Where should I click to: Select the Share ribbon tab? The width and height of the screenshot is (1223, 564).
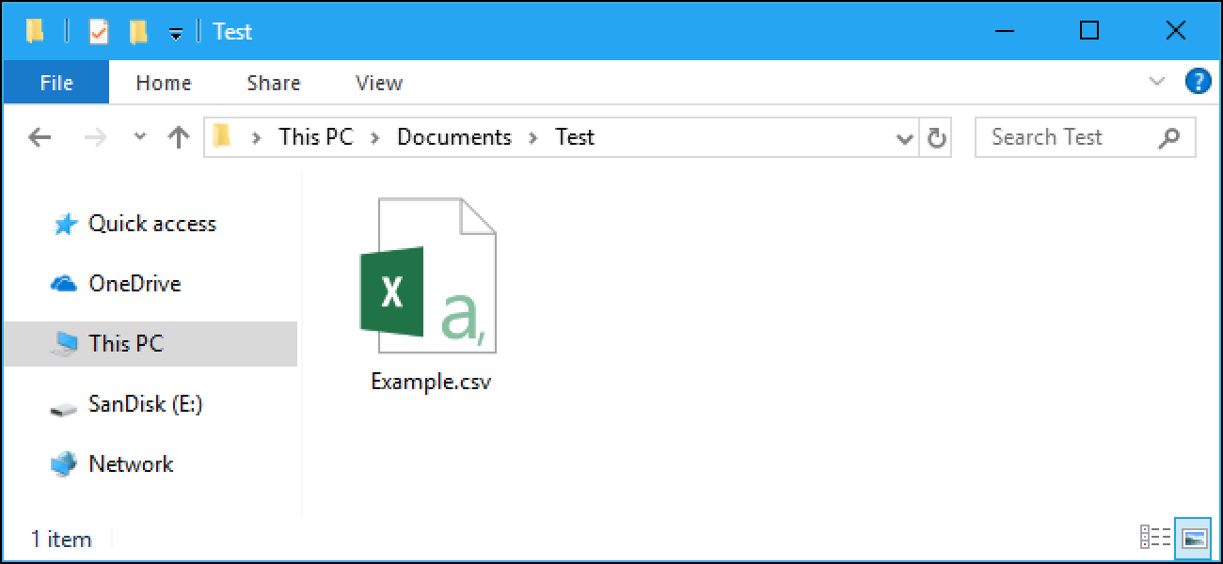pyautogui.click(x=274, y=83)
